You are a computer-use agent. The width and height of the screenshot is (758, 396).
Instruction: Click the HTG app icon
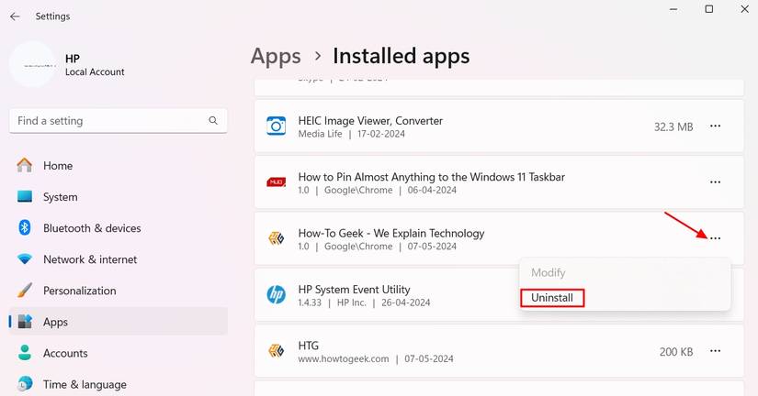[x=276, y=351]
